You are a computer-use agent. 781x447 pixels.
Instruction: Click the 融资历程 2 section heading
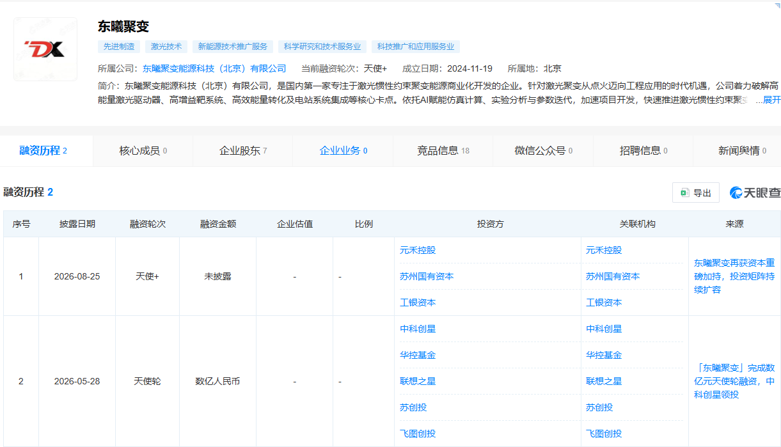click(29, 192)
